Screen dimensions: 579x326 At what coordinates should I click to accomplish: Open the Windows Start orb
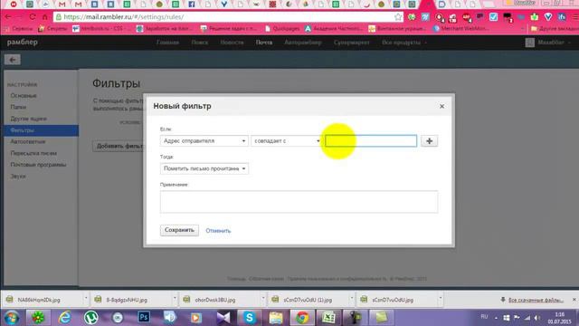tap(11, 318)
